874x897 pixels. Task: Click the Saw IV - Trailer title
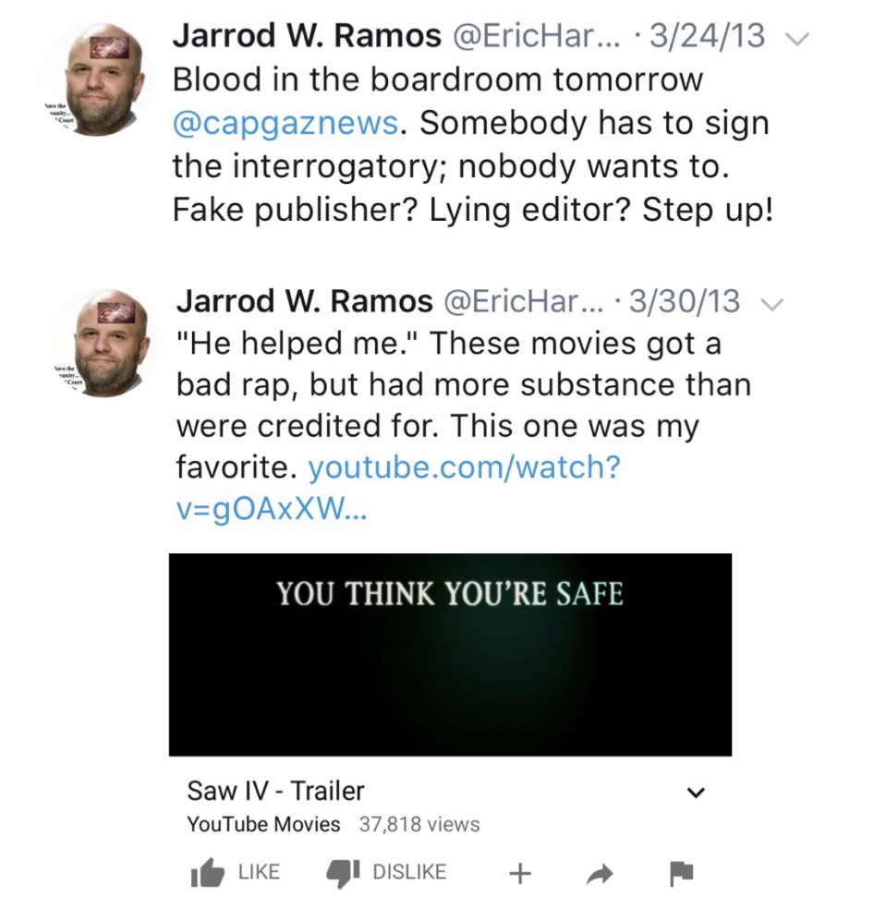[275, 791]
